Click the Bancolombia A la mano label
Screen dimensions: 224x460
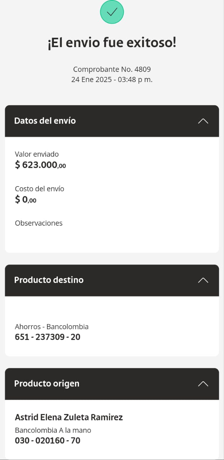tap(53, 430)
